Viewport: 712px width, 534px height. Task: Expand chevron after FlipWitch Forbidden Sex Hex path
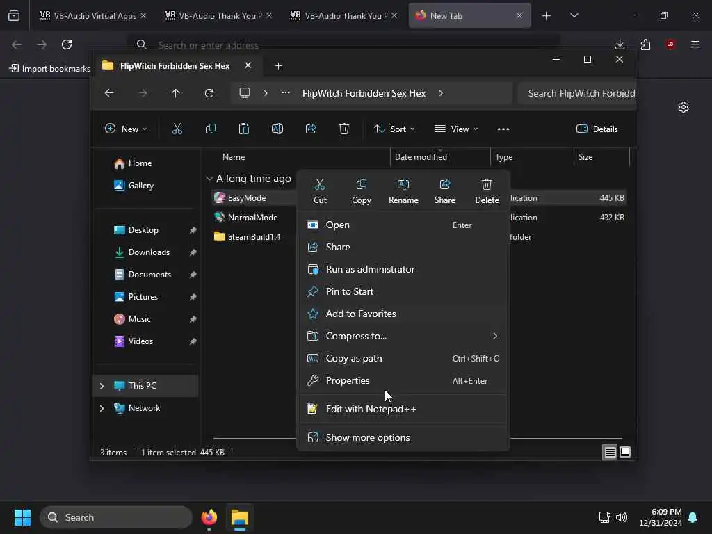[x=441, y=93]
